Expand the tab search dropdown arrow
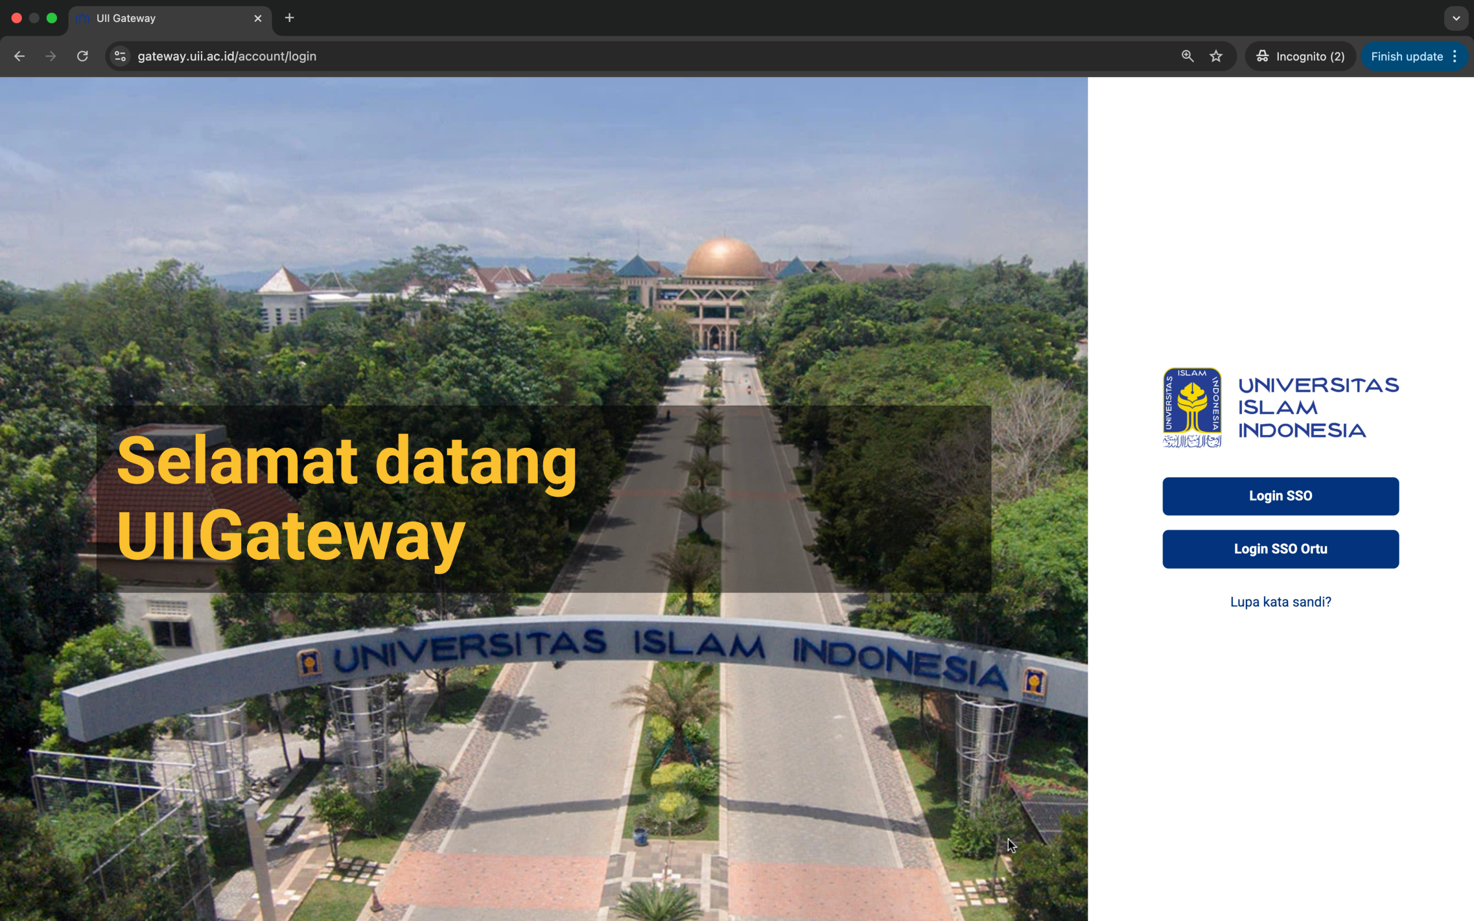 1456,18
